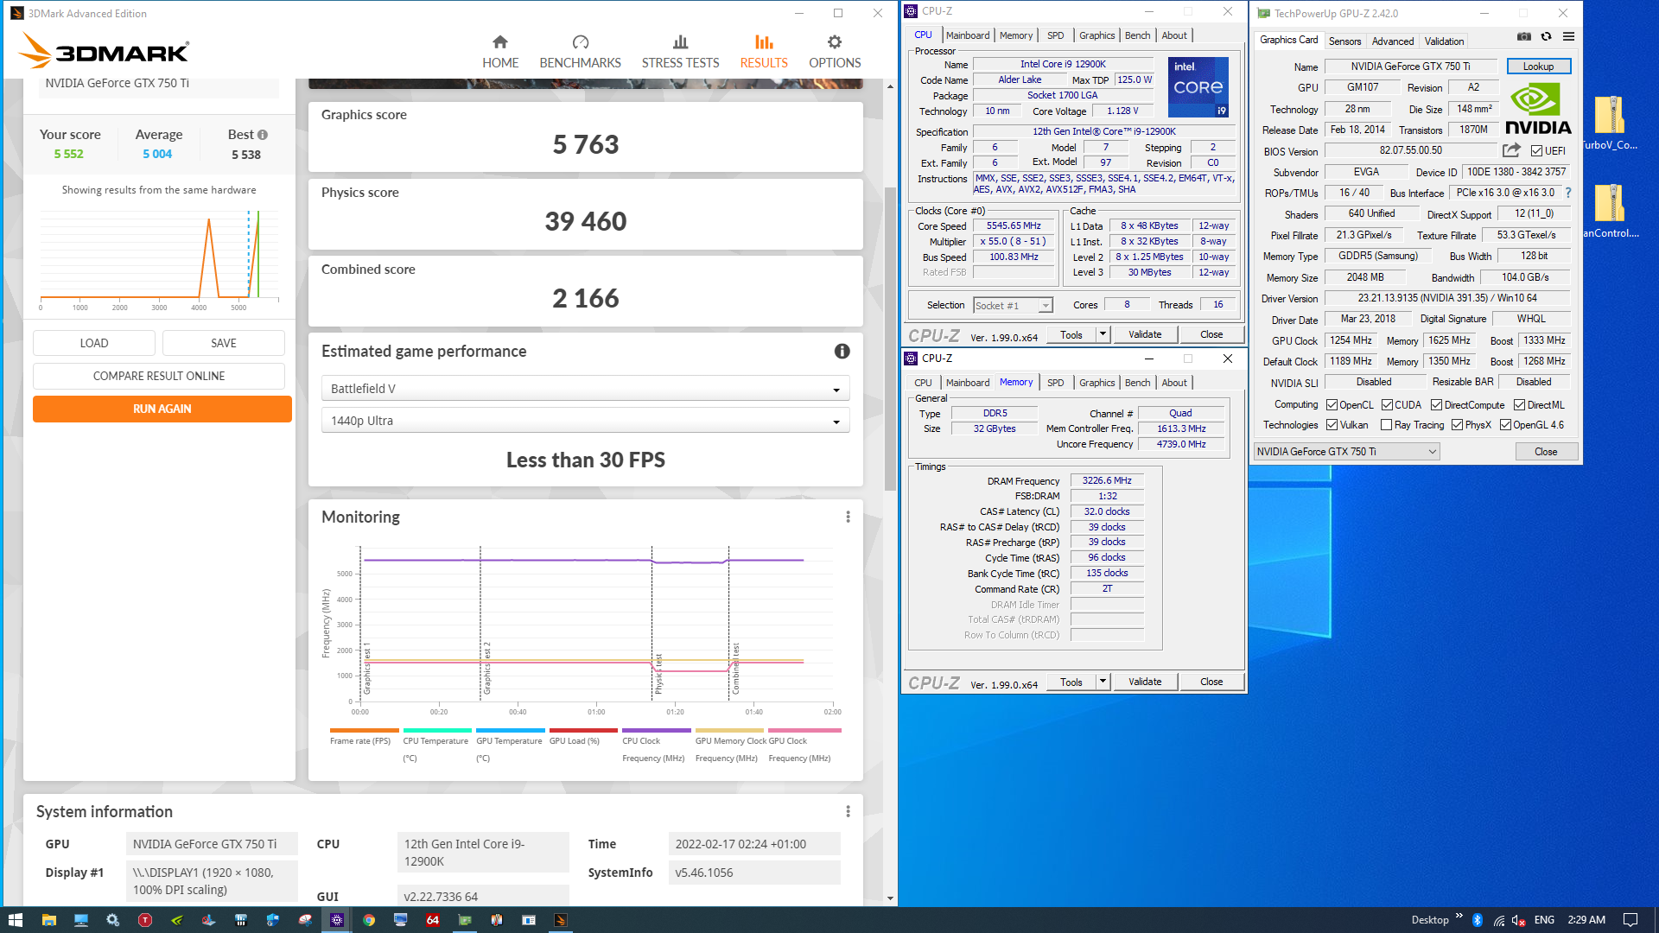Open the 3DMark HOME page icon
1659x933 pixels.
(x=500, y=42)
